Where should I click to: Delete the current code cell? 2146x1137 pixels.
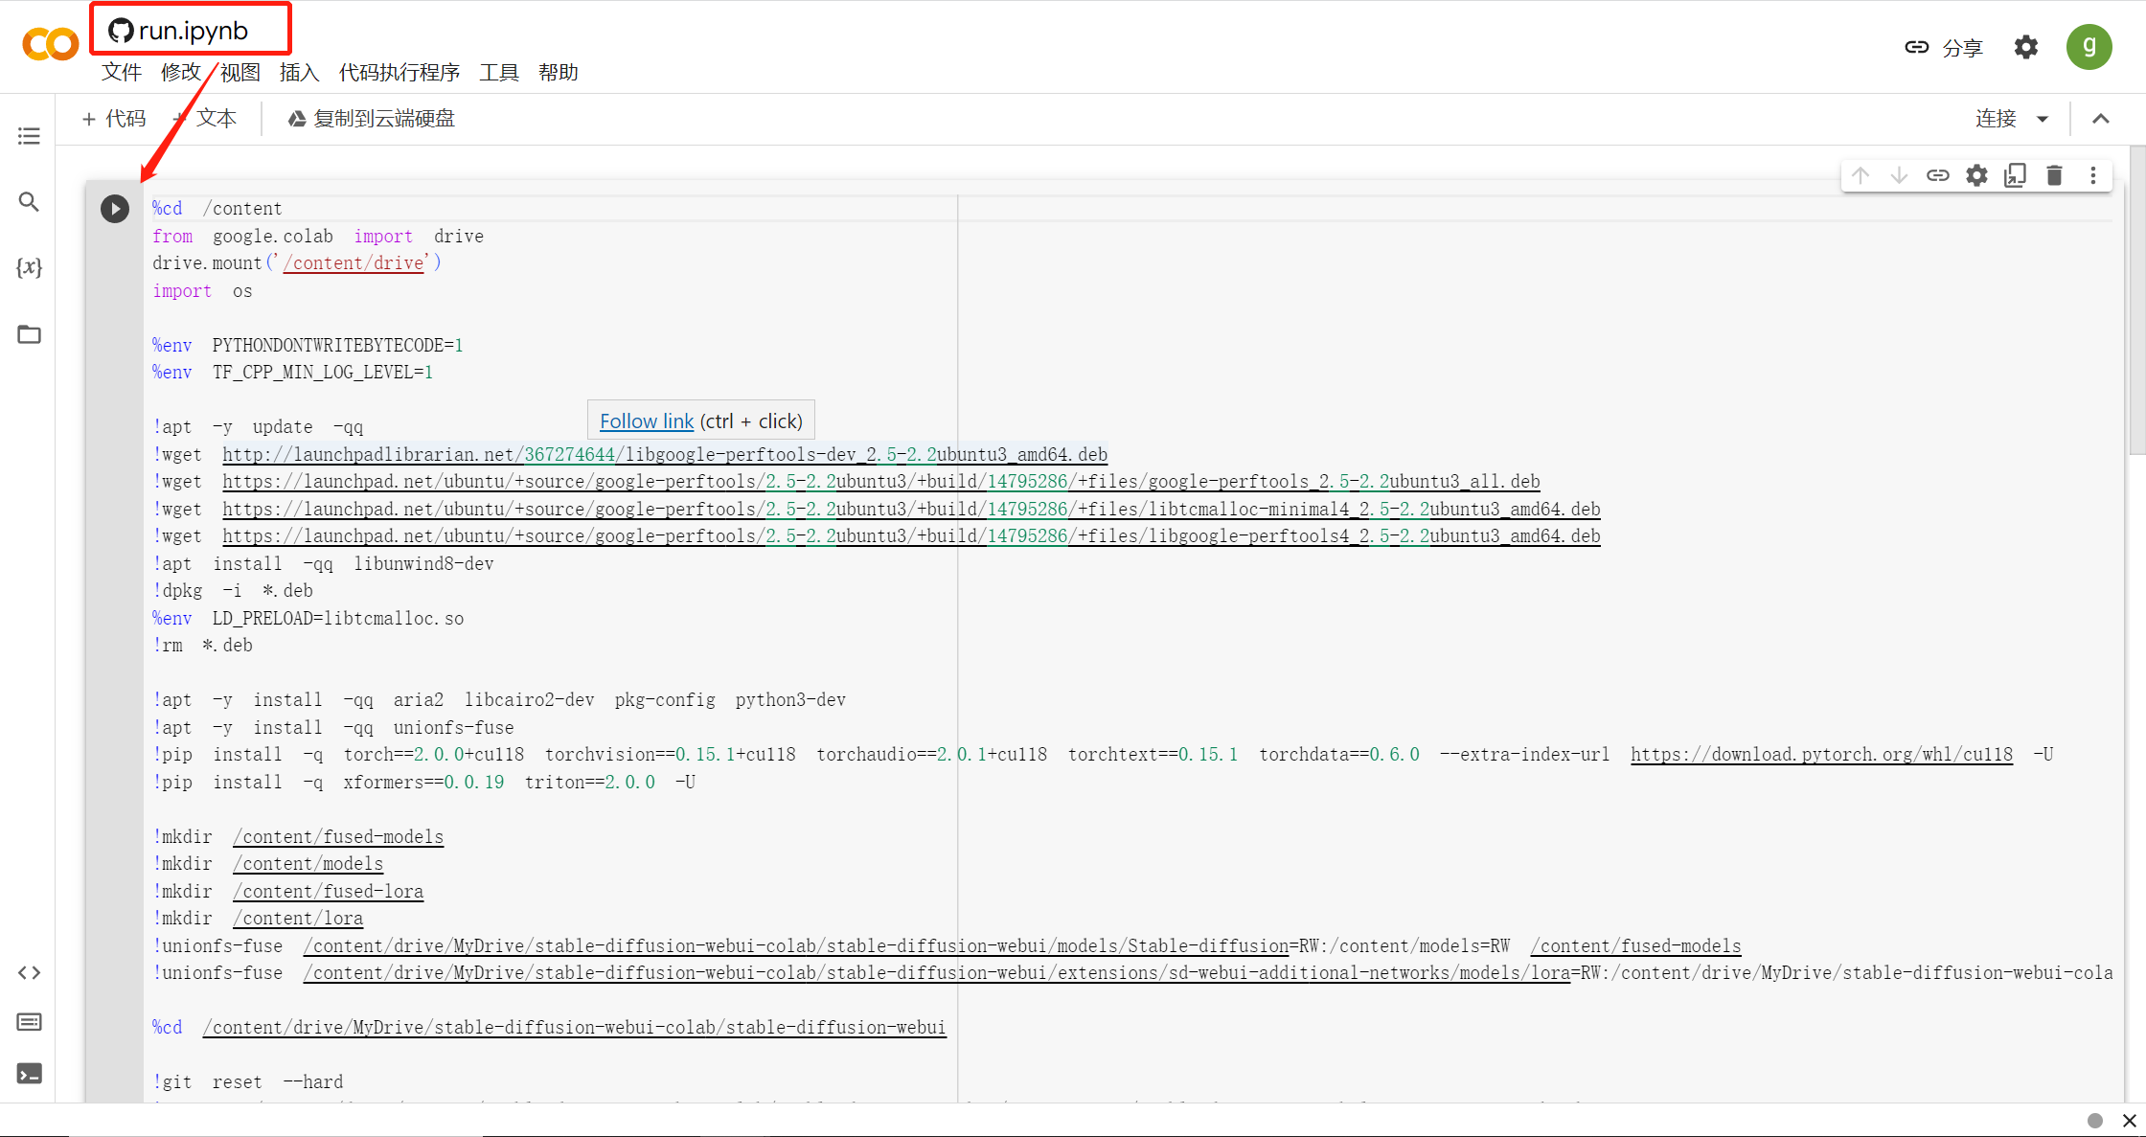point(2054,175)
